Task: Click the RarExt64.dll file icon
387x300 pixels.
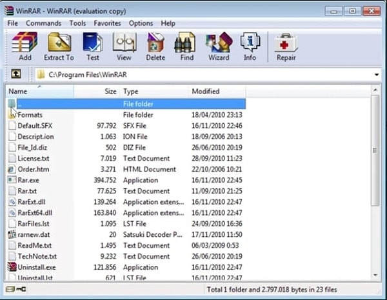Action: [12, 213]
